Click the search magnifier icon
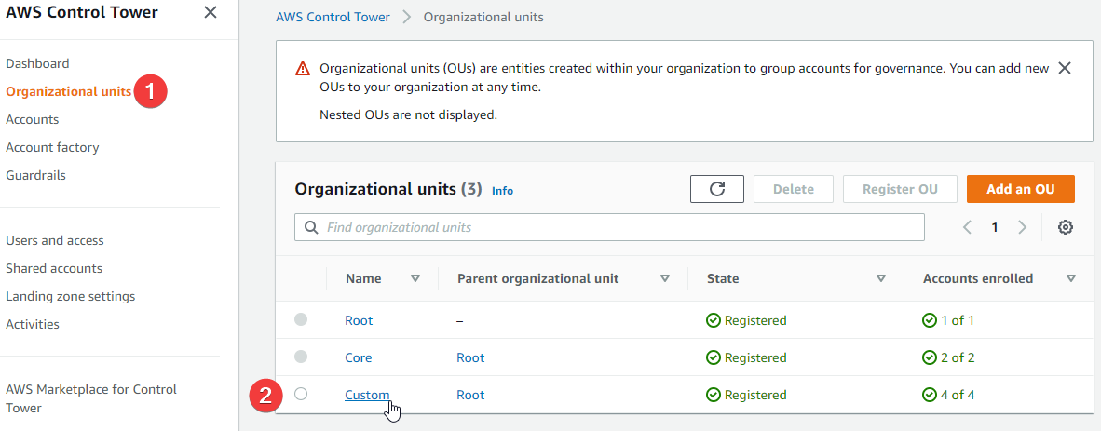1101x431 pixels. coord(310,227)
